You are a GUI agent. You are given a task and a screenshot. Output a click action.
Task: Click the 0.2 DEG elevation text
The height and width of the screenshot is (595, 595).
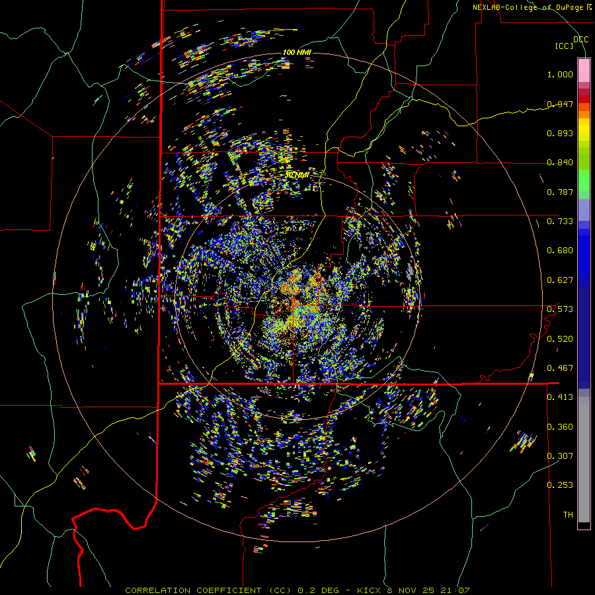coord(318,590)
